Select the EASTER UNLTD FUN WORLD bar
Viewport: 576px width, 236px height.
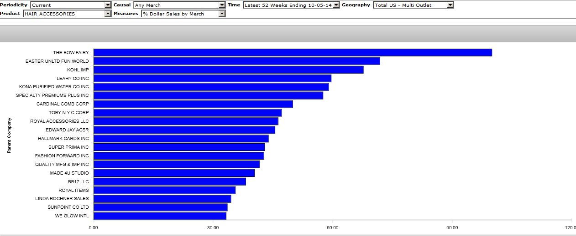click(236, 61)
